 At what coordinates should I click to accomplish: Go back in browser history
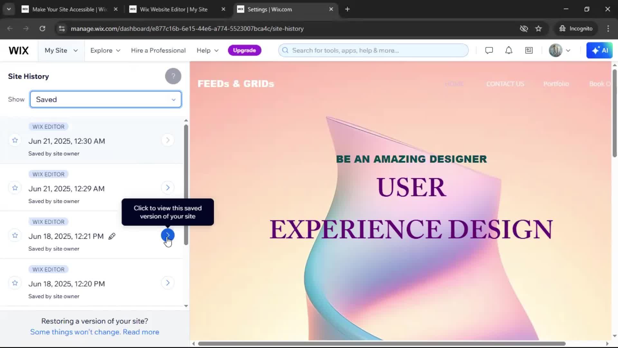(x=10, y=29)
